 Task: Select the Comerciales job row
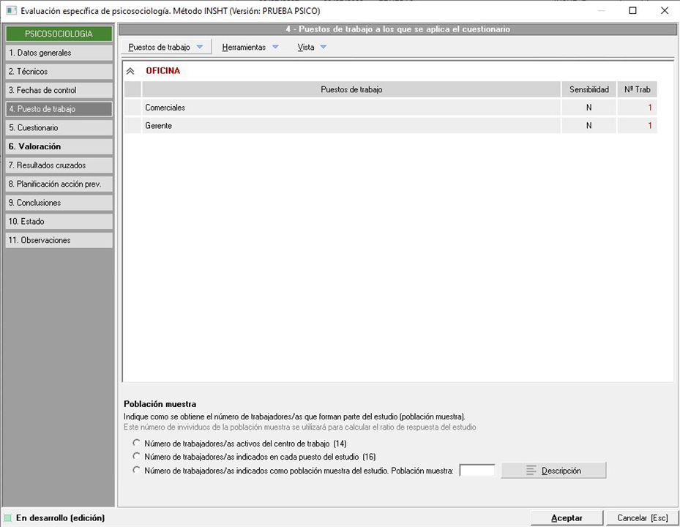351,108
